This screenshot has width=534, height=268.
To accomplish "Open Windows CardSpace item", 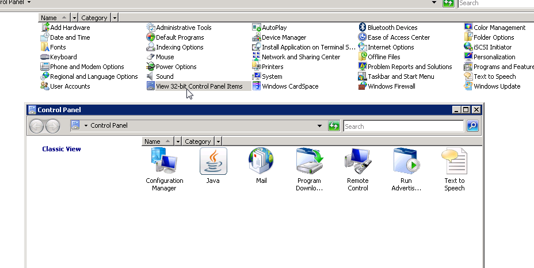I will 285,86.
